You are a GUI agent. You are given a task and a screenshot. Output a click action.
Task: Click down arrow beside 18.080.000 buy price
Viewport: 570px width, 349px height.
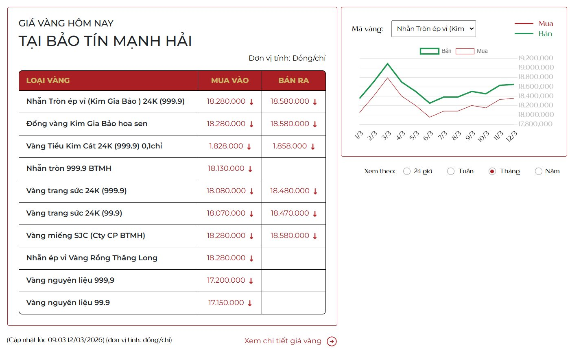(x=251, y=191)
